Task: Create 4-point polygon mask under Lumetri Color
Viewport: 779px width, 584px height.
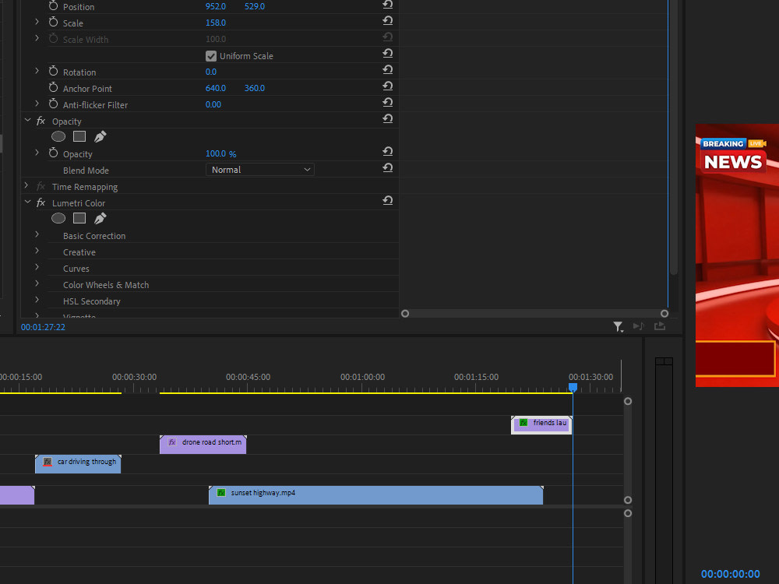Action: click(x=79, y=219)
